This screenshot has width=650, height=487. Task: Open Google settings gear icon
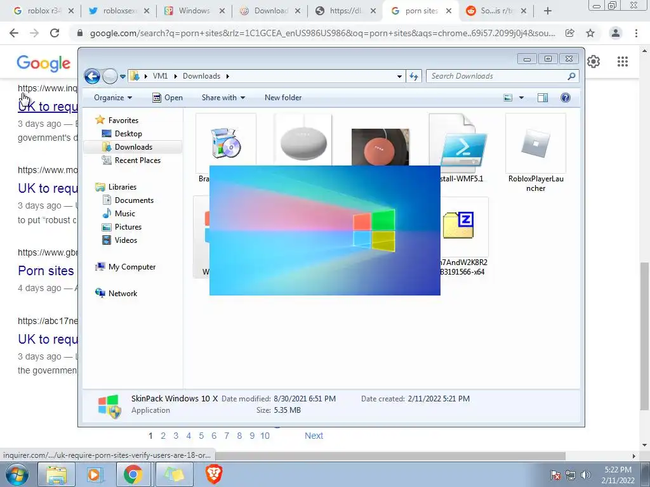[594, 62]
